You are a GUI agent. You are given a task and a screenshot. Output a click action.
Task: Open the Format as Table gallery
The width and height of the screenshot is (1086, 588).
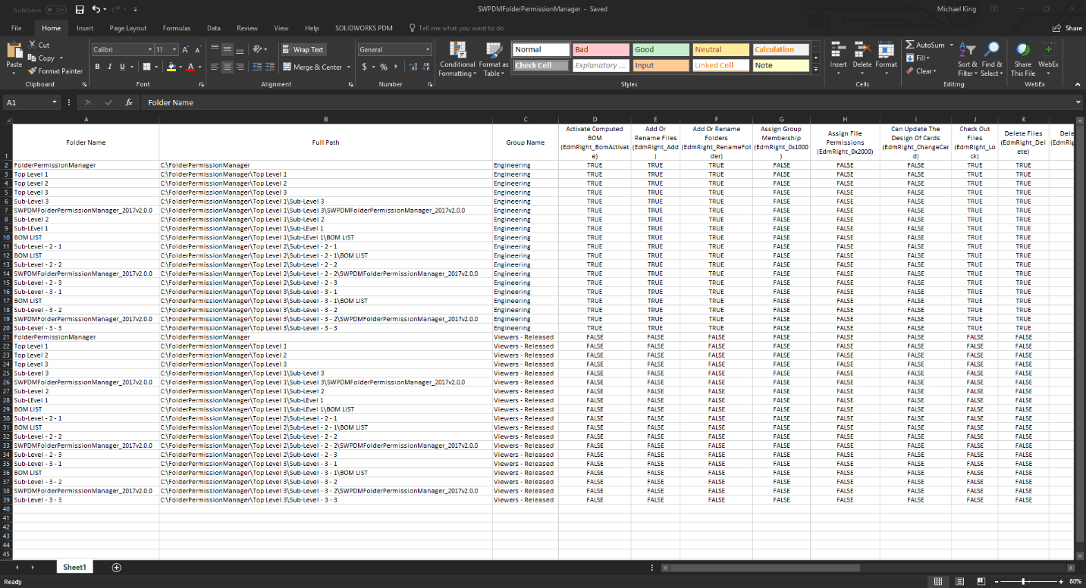pyautogui.click(x=494, y=59)
